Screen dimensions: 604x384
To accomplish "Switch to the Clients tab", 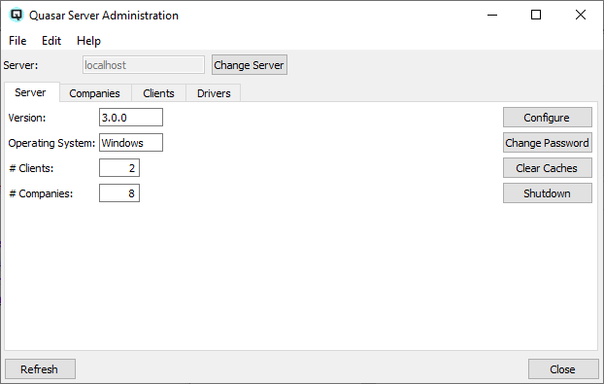I will (158, 93).
